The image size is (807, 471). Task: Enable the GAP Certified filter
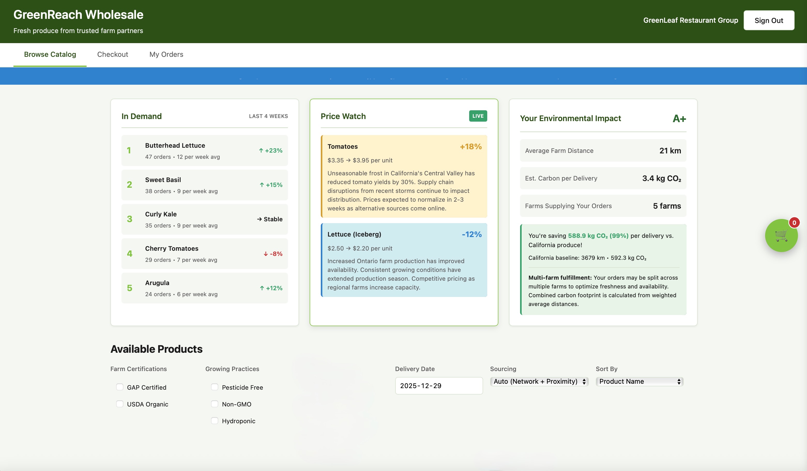[120, 387]
